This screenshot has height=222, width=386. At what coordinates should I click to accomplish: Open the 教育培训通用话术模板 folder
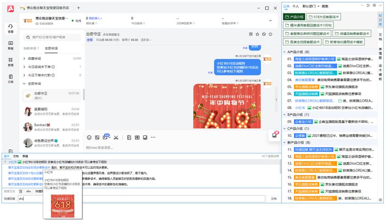[x=344, y=42]
